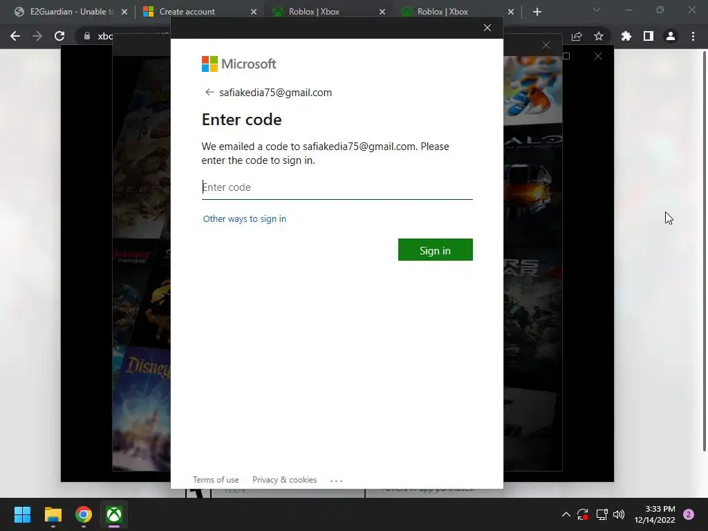Open clock and date 3:33 PM
Screen dimensions: 708x531
655,514
